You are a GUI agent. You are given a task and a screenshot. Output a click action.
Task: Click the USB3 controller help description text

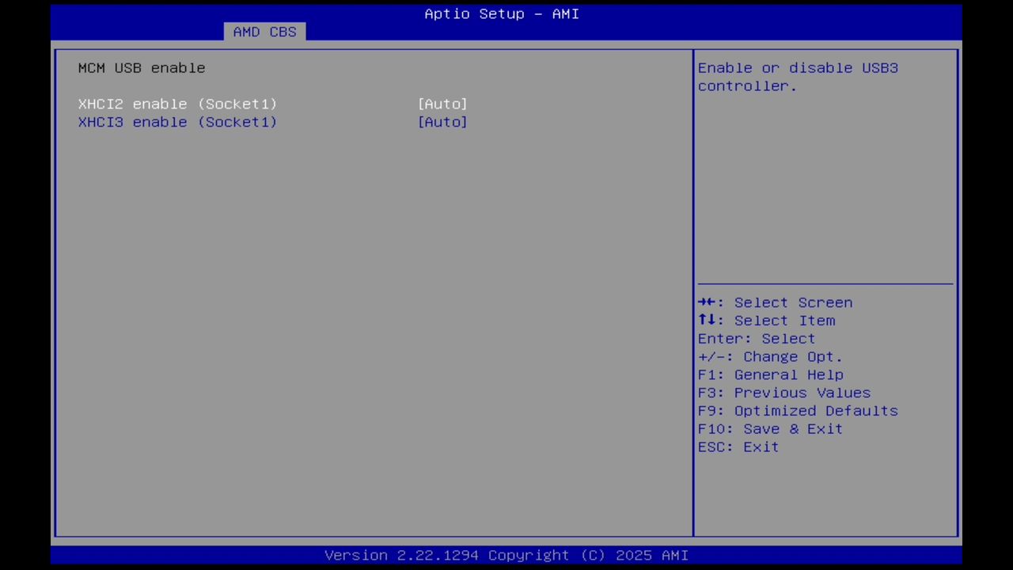tap(798, 77)
